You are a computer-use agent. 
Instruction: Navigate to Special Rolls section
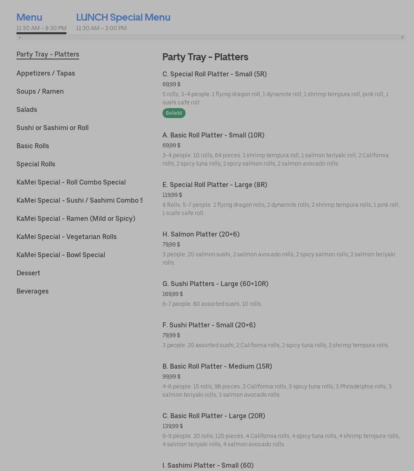[36, 164]
